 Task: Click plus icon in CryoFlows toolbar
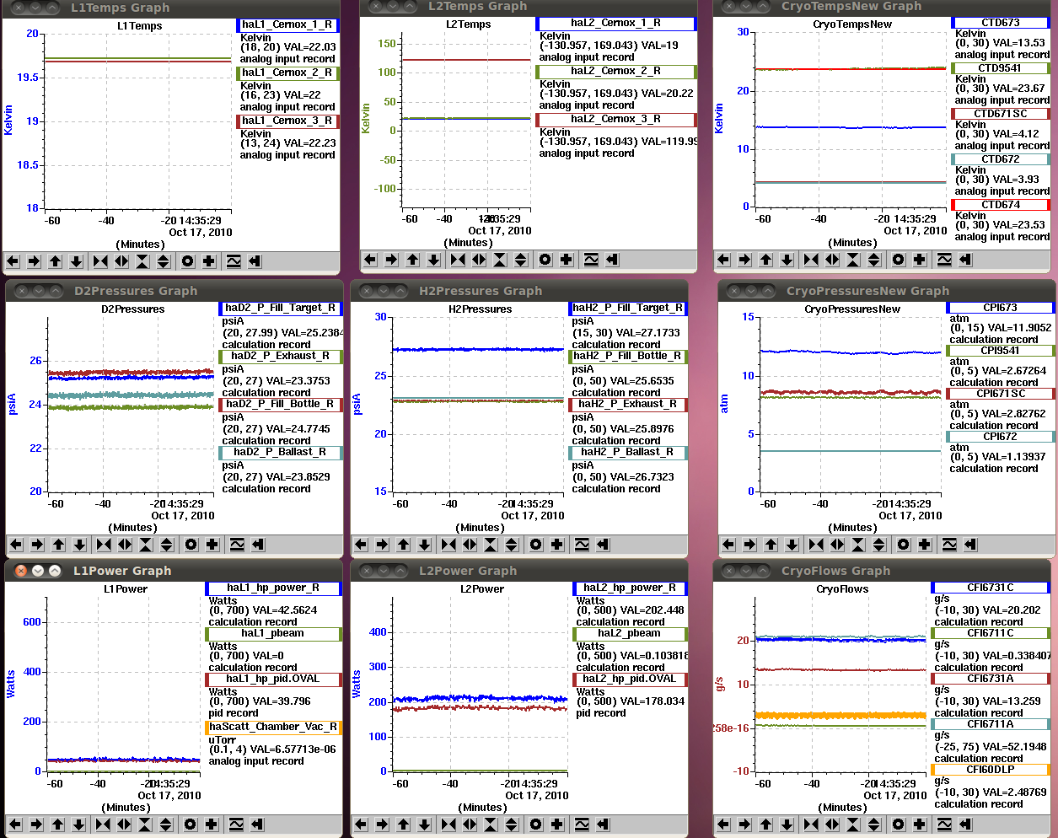click(x=919, y=825)
